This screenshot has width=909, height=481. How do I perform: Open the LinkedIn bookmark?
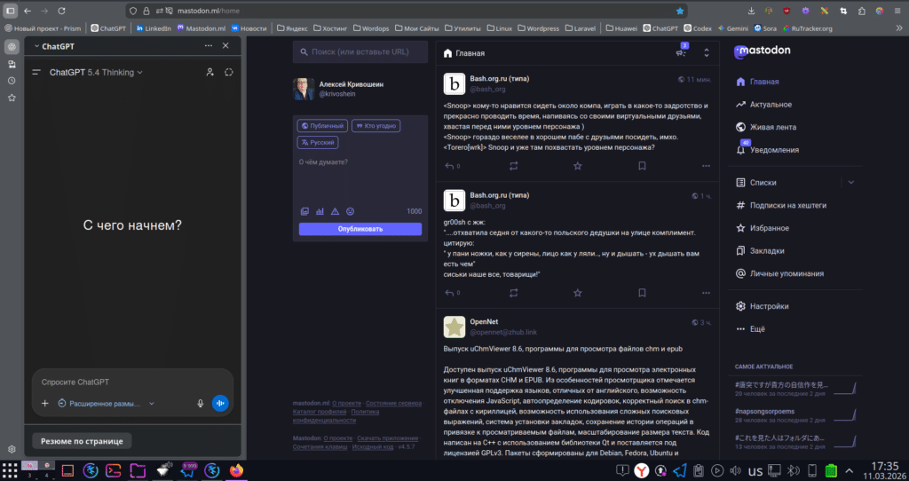pyautogui.click(x=153, y=28)
